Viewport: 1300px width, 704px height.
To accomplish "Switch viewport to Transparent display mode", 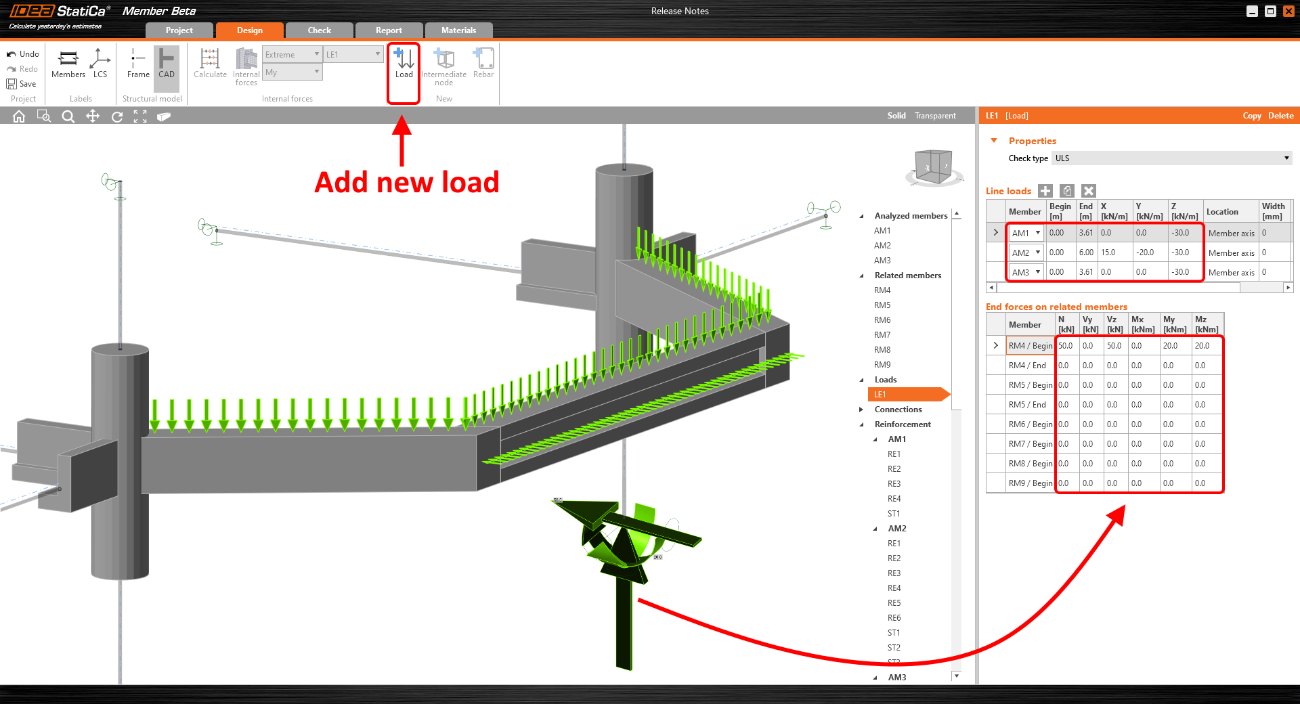I will coord(934,115).
